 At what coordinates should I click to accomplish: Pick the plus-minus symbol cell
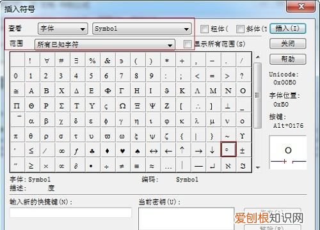pos(243,150)
